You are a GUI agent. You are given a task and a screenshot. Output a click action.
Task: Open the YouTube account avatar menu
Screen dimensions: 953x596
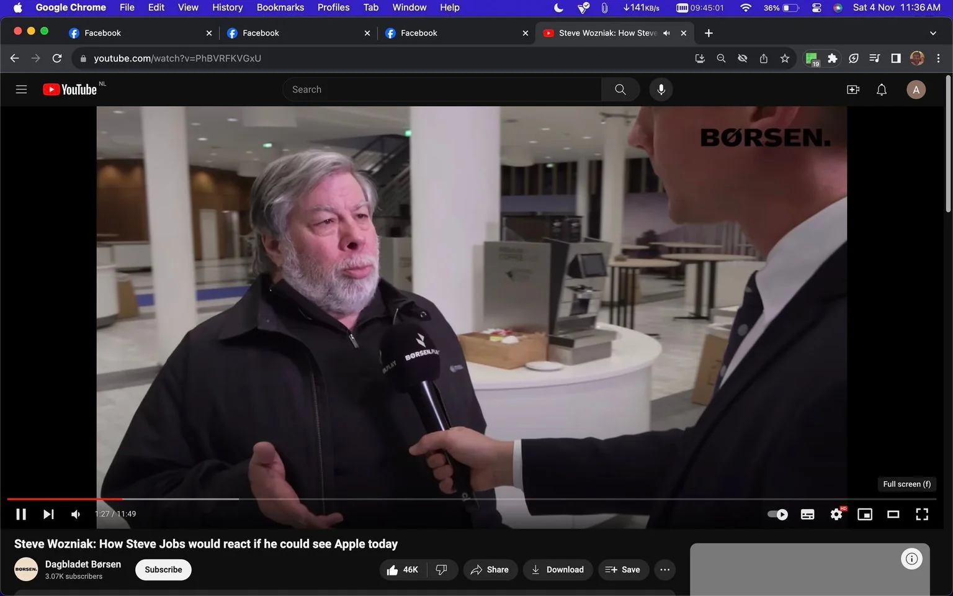pyautogui.click(x=916, y=89)
